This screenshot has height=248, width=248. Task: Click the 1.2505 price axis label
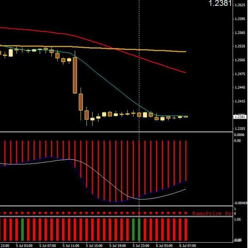(x=240, y=60)
